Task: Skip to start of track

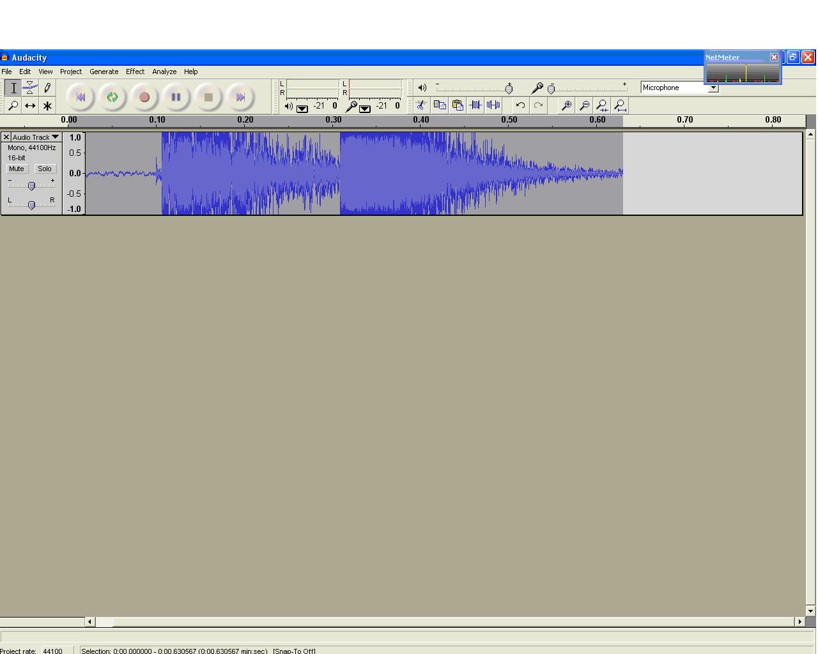Action: point(81,97)
